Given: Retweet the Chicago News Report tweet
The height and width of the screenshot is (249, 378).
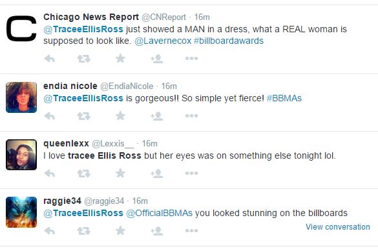Looking at the screenshot, I should [83, 59].
